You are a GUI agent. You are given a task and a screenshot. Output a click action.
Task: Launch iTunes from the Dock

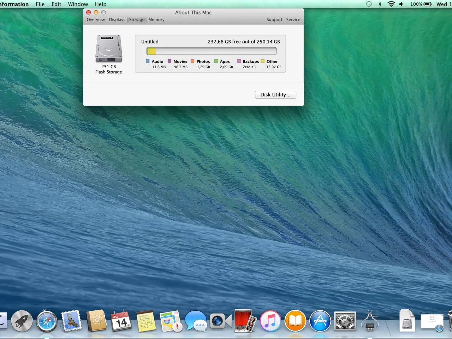(x=270, y=321)
